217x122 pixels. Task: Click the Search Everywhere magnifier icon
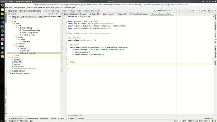[x=215, y=11]
